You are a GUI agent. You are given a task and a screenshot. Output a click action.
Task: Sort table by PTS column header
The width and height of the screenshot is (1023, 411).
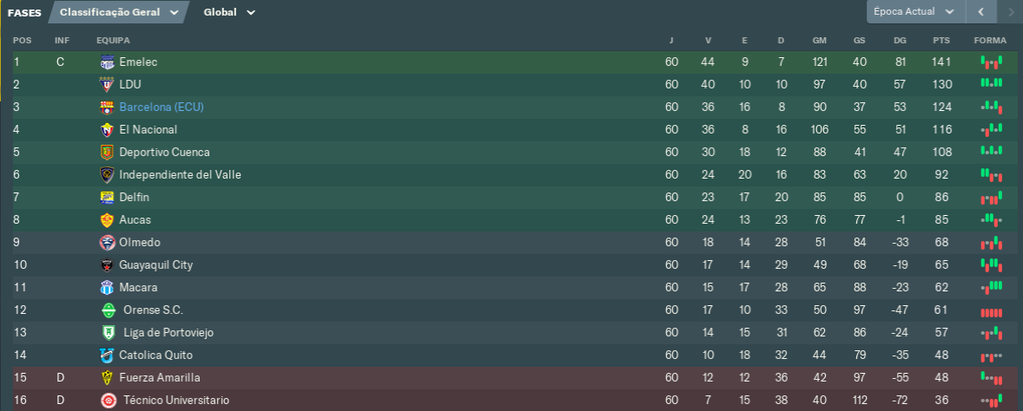click(x=940, y=41)
